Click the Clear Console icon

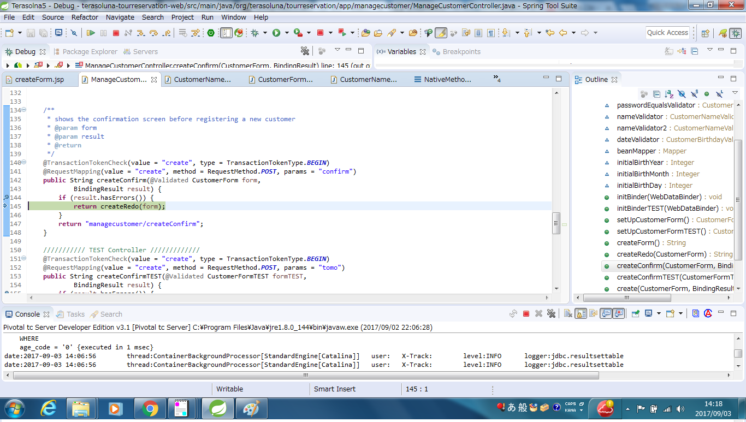tap(568, 313)
